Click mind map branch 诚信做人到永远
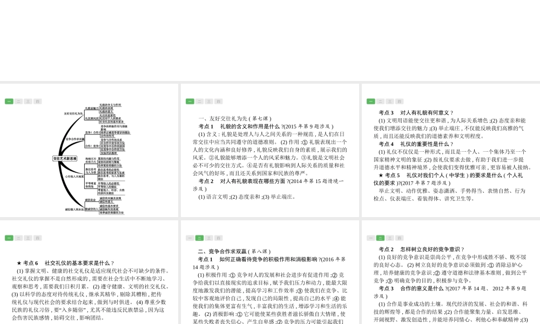540x324 pixels. click(75, 209)
